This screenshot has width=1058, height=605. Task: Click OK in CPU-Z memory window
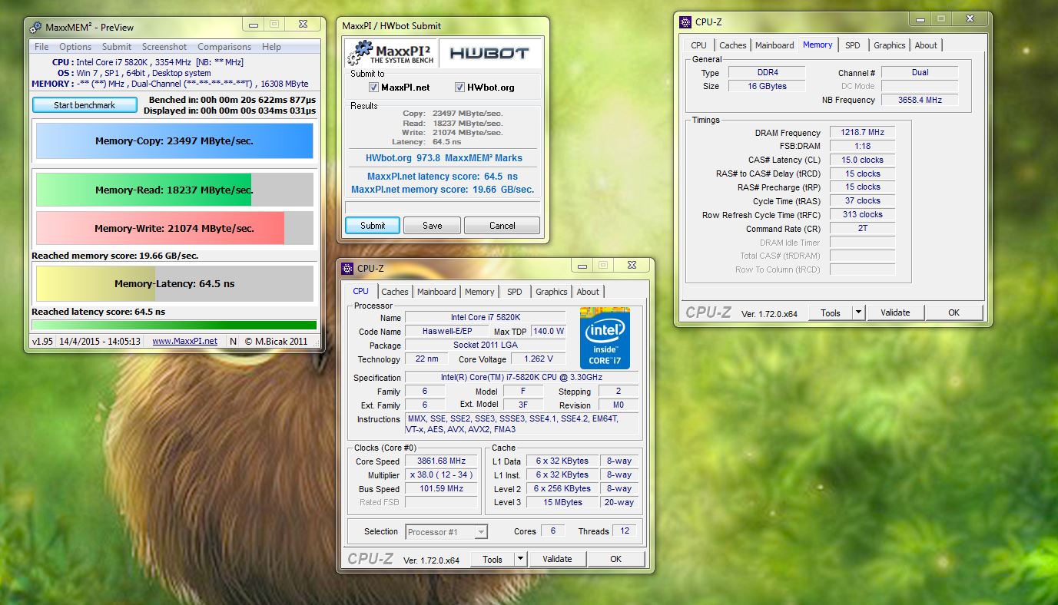tap(954, 312)
